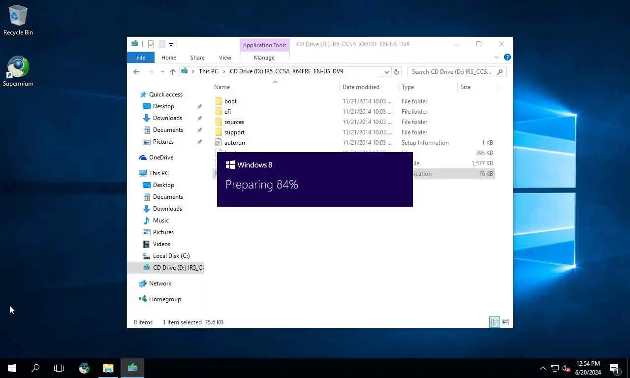Click the magnifier icon in the search box
Screen dimensions: 630x378
pos(500,72)
